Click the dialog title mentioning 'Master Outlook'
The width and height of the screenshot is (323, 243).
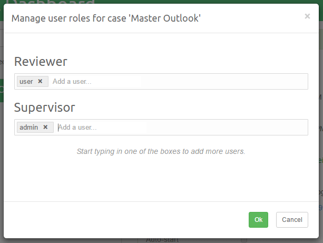[106, 19]
